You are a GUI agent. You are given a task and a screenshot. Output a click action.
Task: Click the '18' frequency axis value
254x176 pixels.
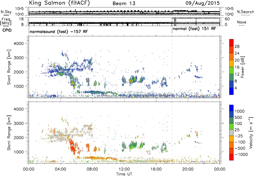(21, 19)
